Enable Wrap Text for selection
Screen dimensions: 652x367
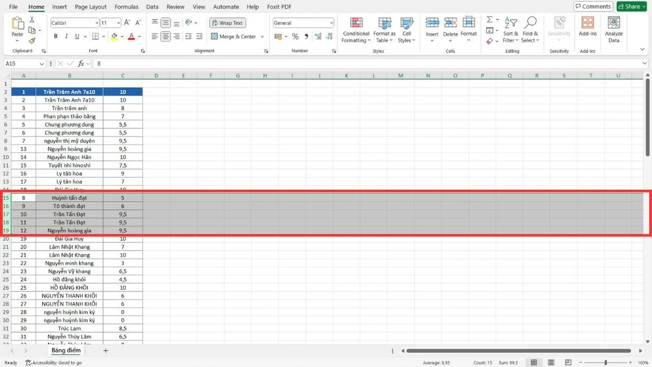226,22
